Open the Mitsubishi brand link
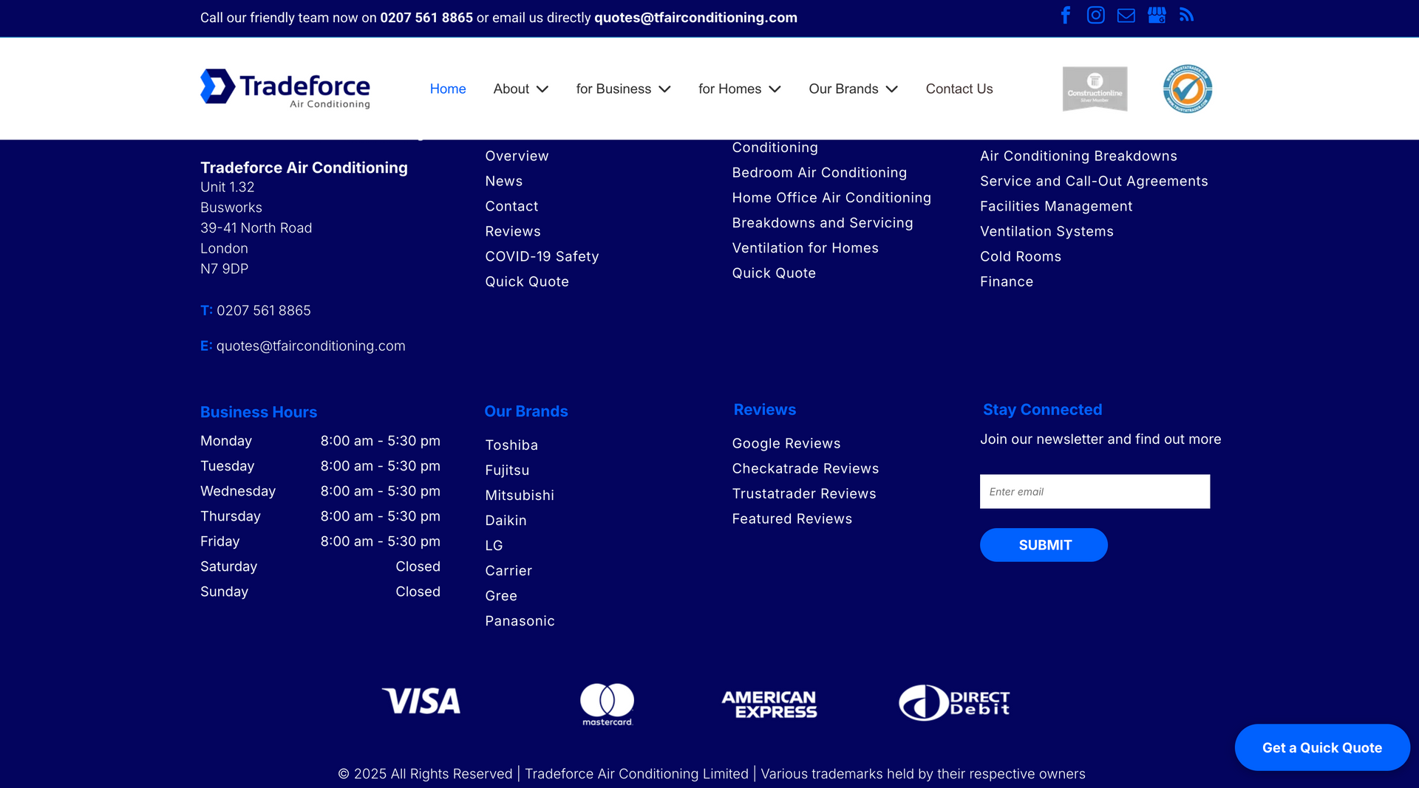Viewport: 1419px width, 788px height. pos(520,496)
